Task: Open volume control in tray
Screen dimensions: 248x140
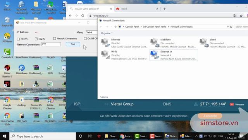Action: pyautogui.click(x=215, y=136)
